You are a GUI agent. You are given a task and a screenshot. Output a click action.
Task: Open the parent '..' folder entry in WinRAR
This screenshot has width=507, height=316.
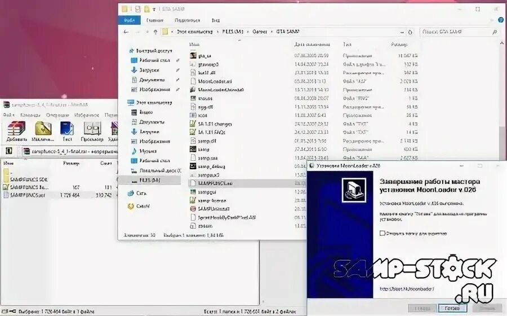tap(7, 172)
